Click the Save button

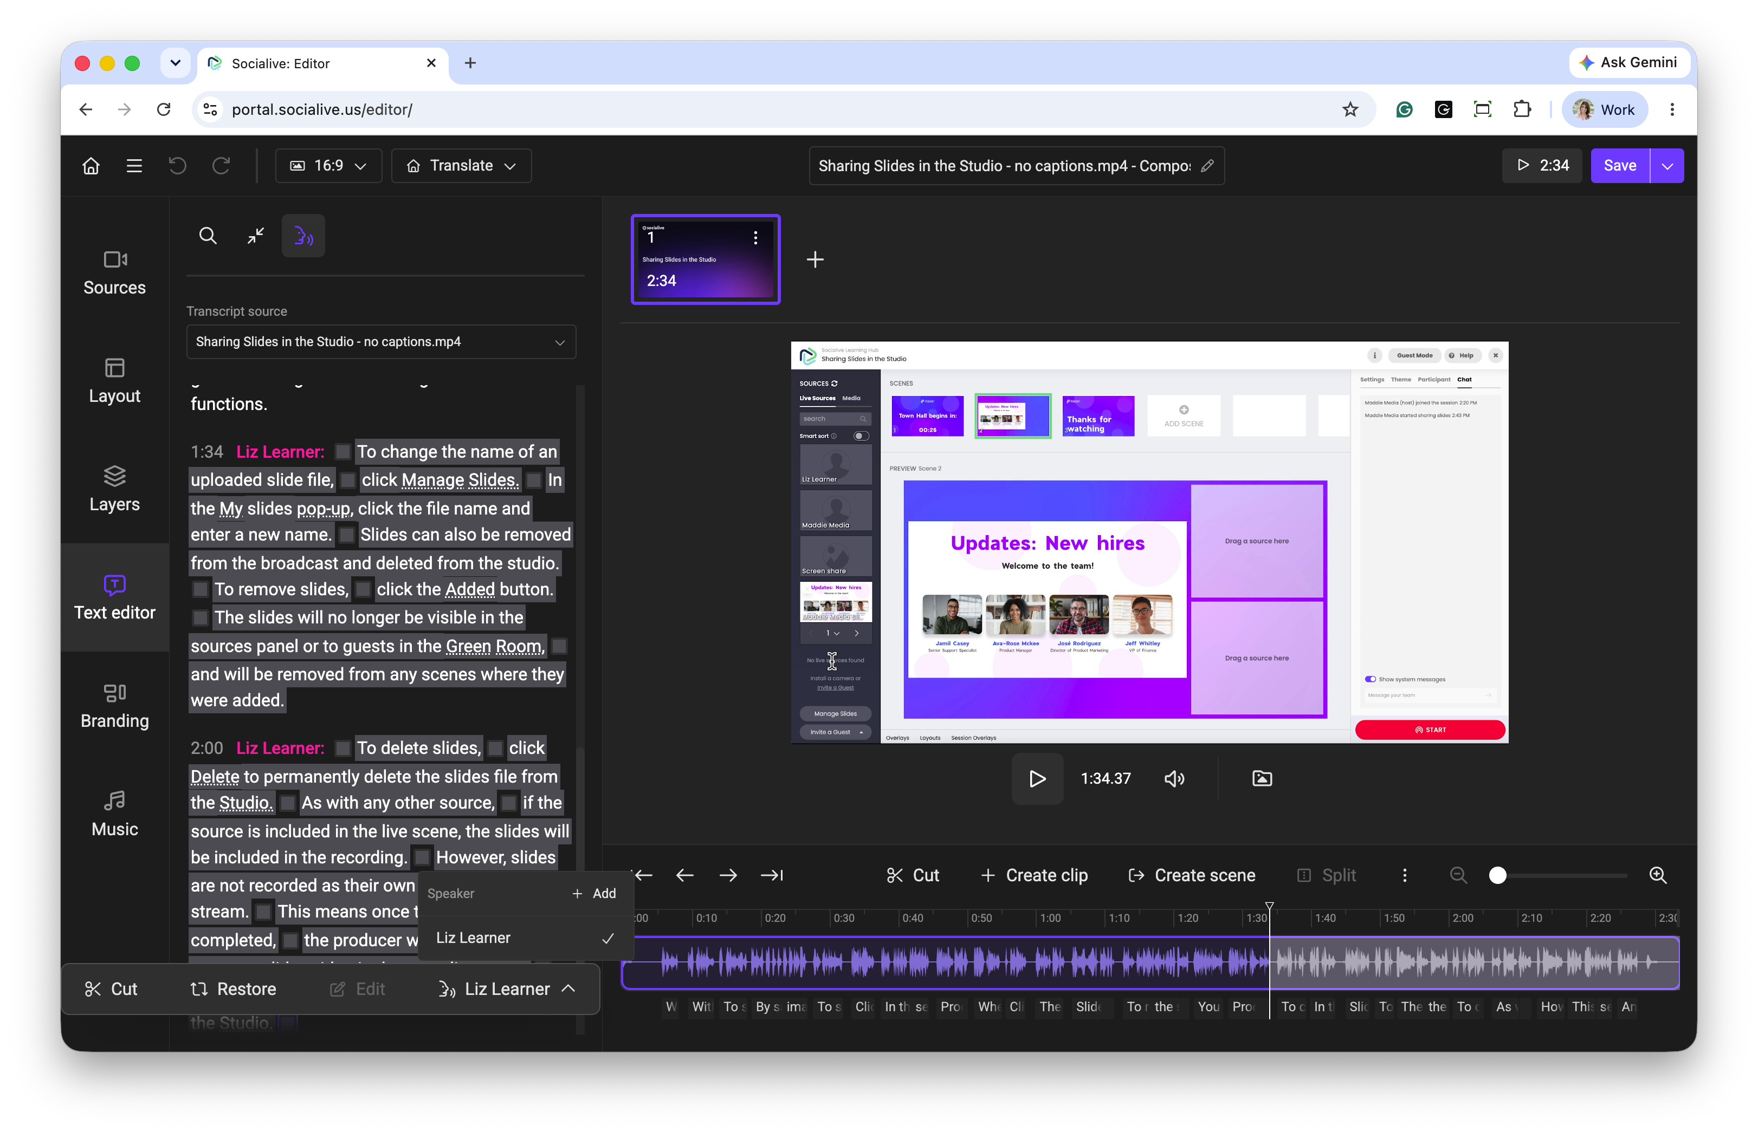[1620, 166]
